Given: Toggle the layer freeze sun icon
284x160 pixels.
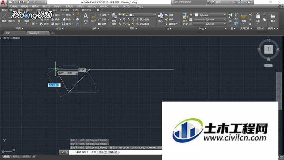Looking at the screenshot, I should 123,15.
